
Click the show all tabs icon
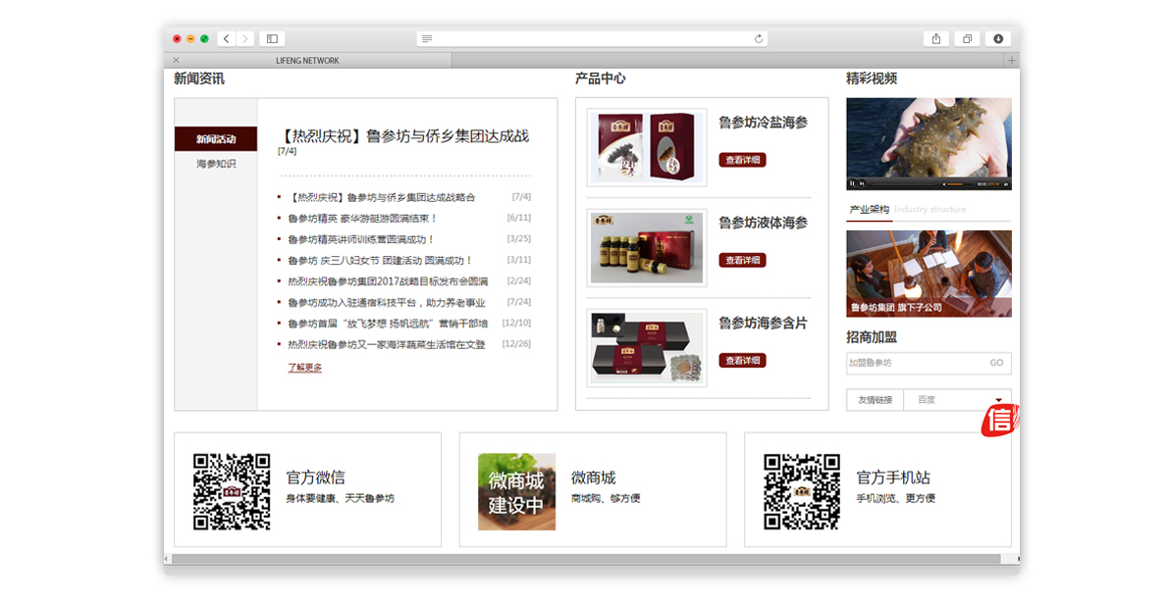click(967, 39)
